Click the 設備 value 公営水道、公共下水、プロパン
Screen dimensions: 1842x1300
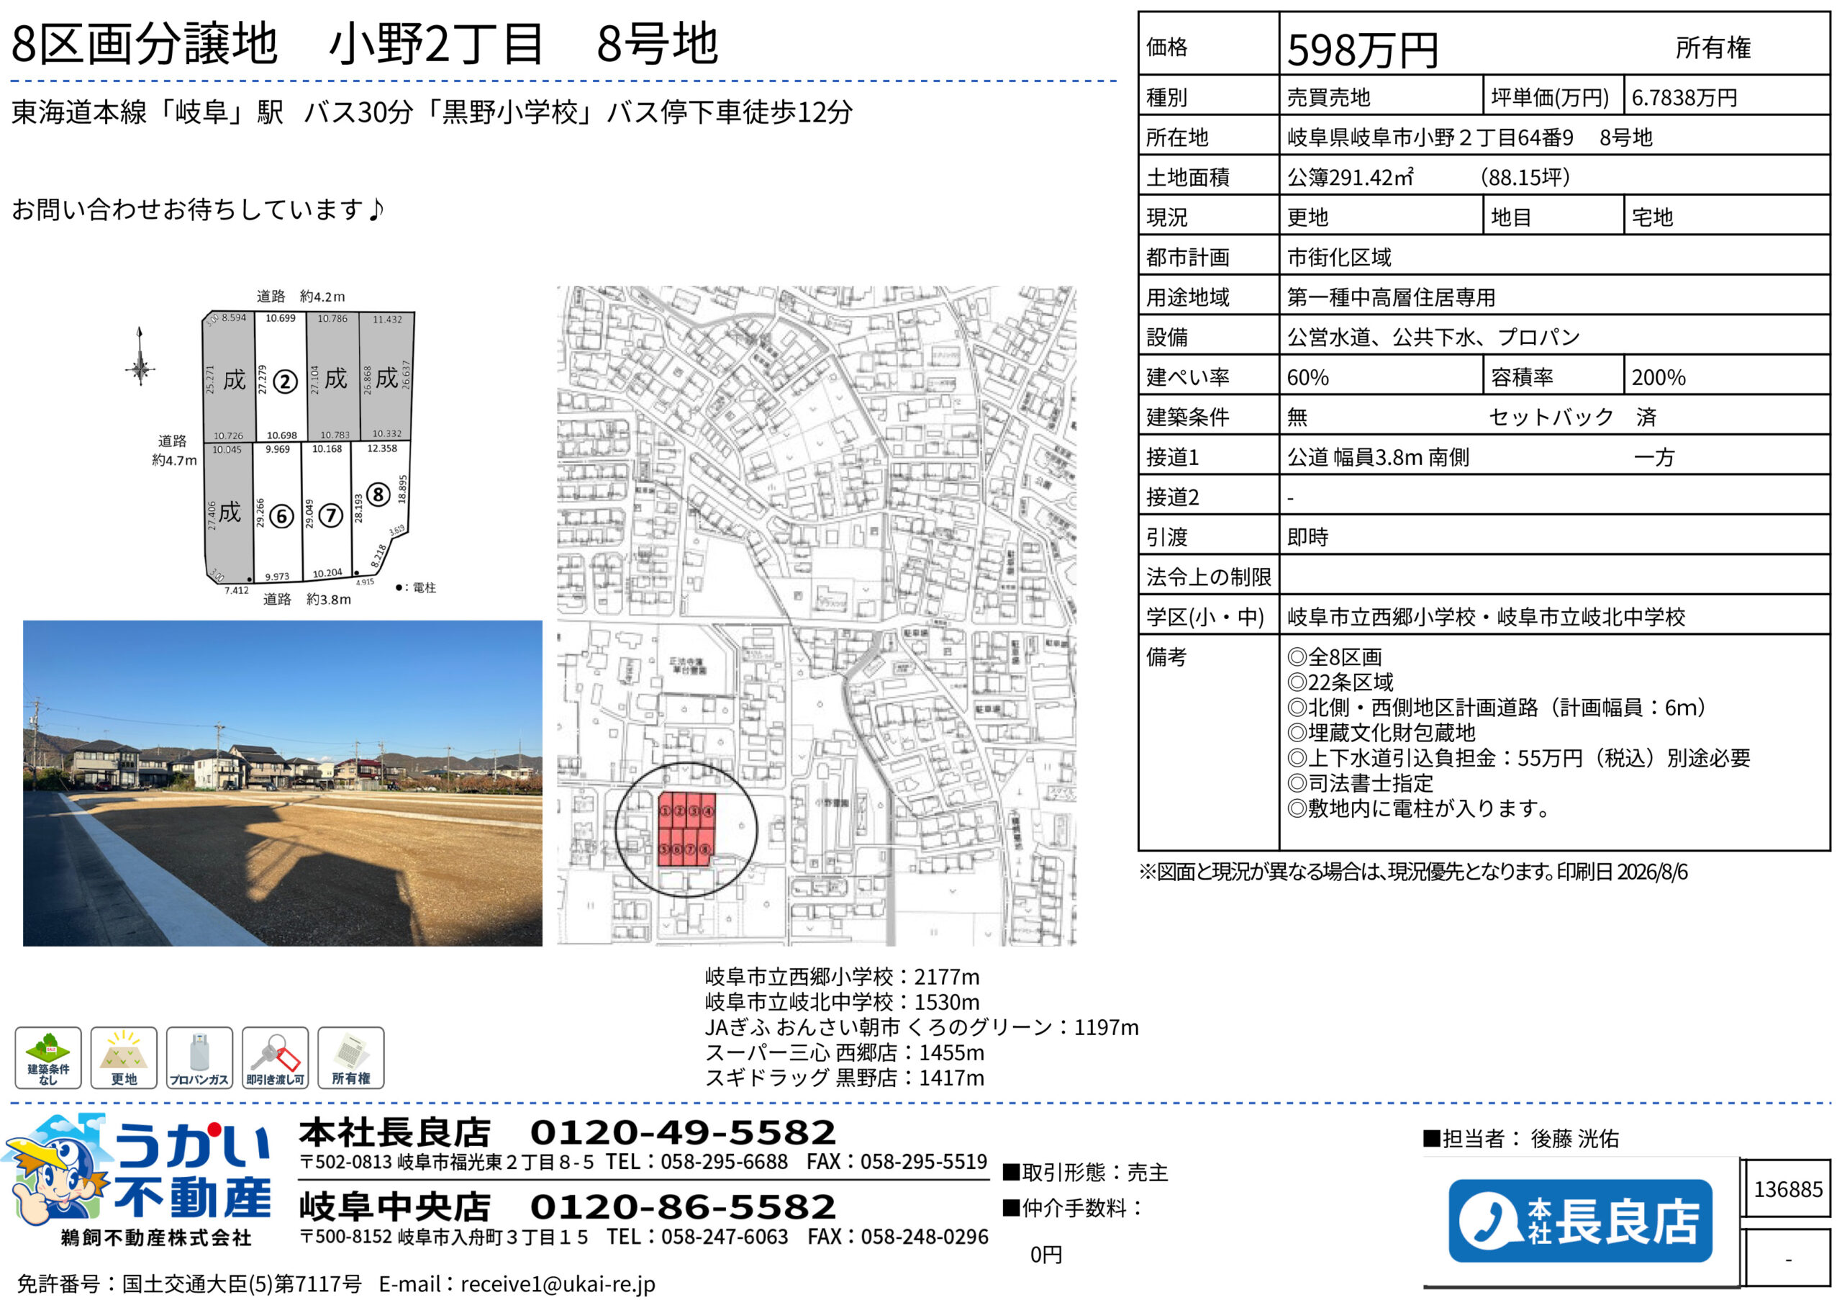1433,337
